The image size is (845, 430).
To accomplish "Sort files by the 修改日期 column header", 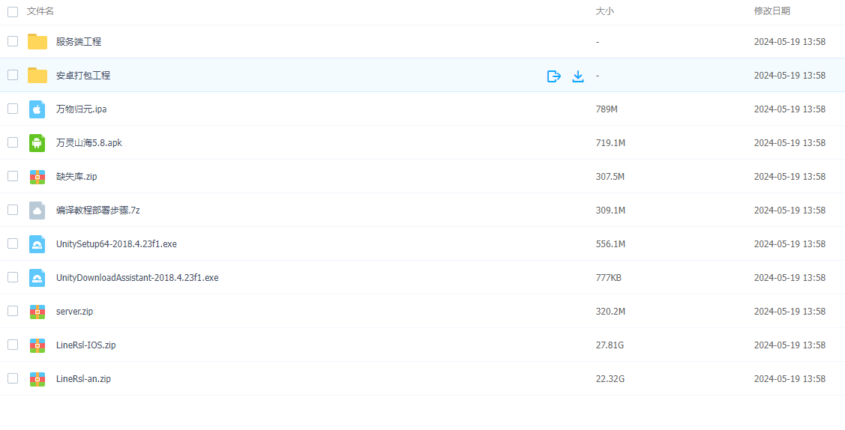I will 772,10.
